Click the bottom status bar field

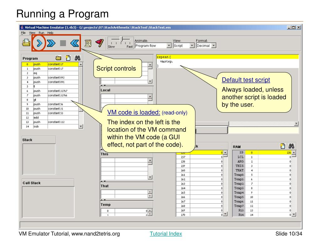coord(160,225)
